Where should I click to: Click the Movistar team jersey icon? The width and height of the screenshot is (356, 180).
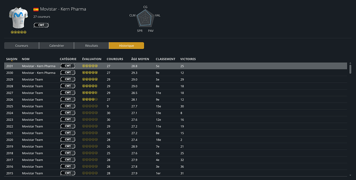pos(18,18)
